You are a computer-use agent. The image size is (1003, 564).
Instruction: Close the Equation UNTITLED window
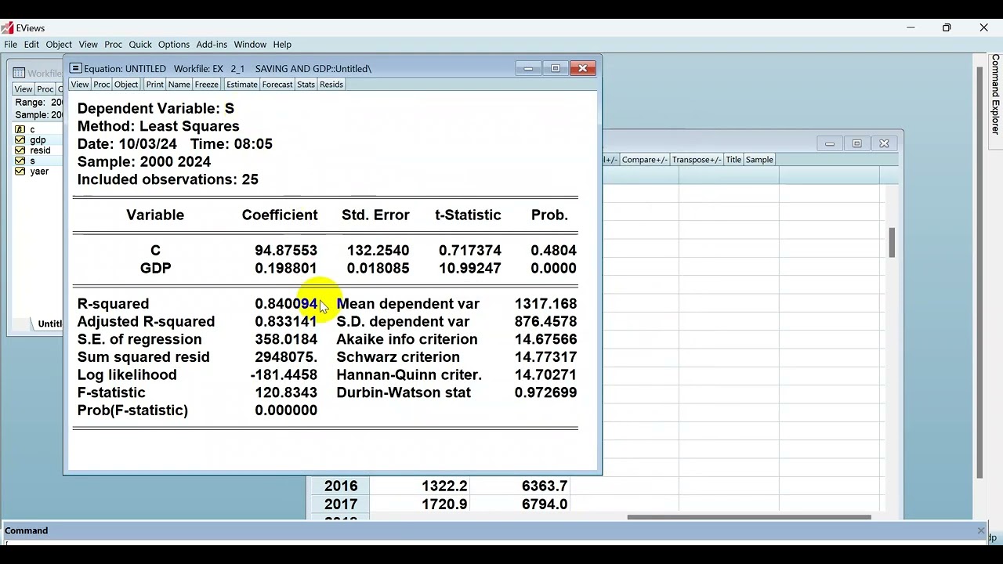pyautogui.click(x=583, y=68)
